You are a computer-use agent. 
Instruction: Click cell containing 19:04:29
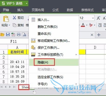coord(17,67)
